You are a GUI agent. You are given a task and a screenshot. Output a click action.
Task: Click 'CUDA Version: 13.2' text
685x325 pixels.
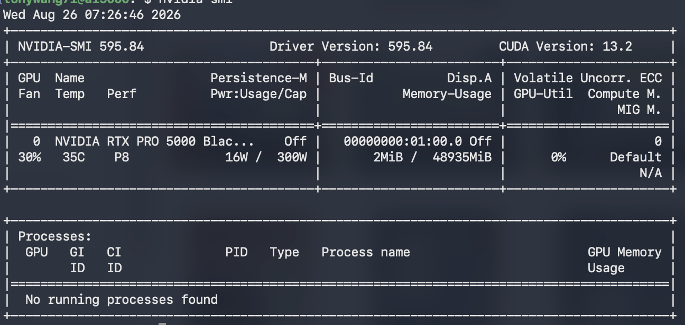[x=566, y=46]
